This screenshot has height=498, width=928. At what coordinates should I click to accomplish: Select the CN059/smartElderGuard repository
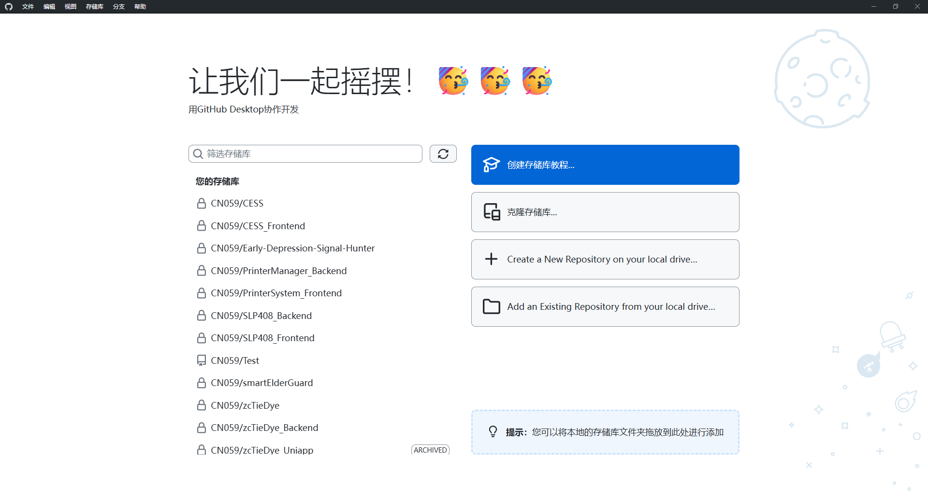[x=261, y=383]
